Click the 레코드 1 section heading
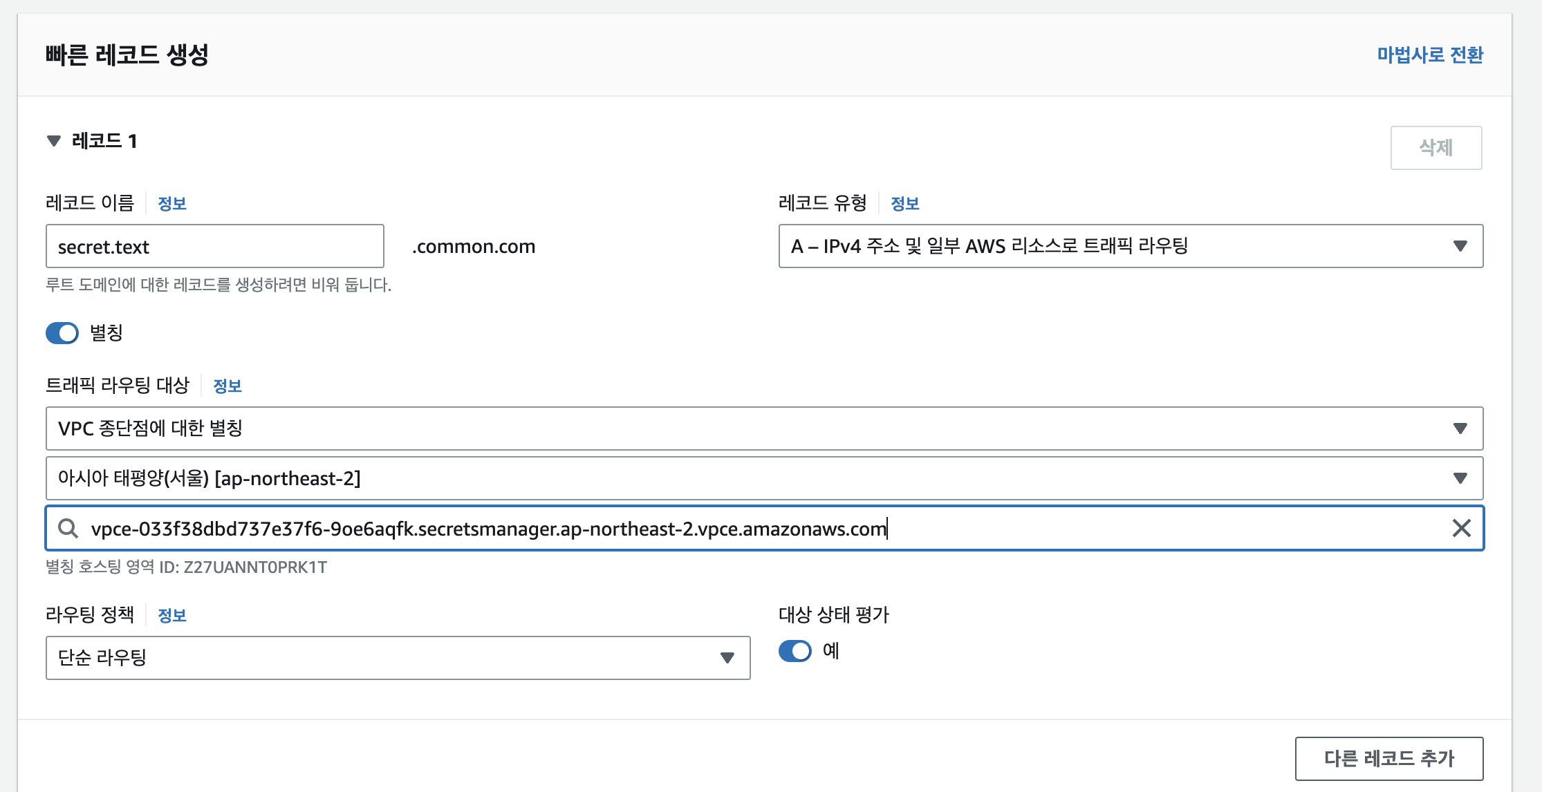Viewport: 1542px width, 792px height. click(104, 141)
